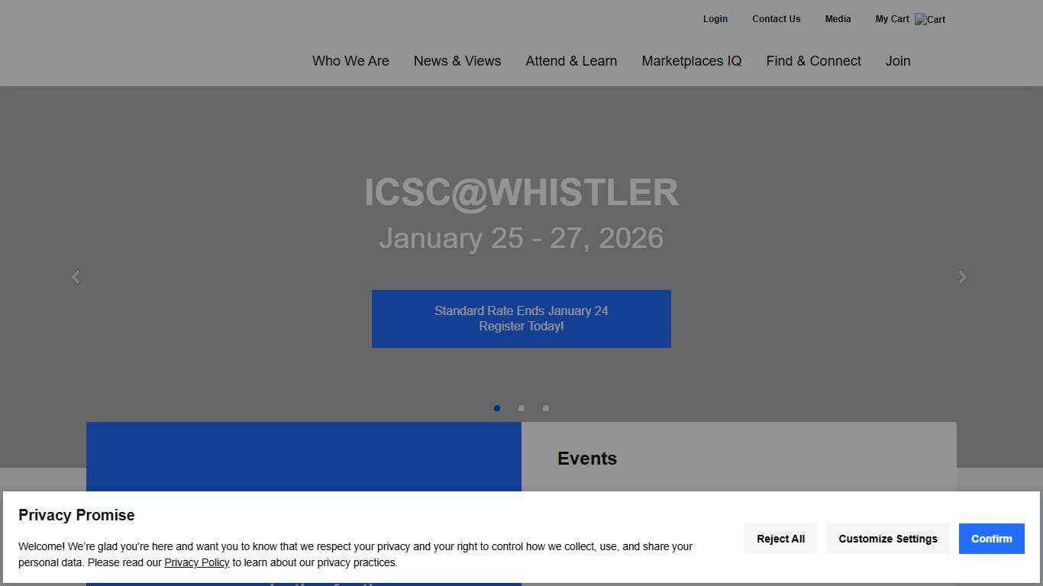
Task: Visit the Media page
Action: click(838, 19)
